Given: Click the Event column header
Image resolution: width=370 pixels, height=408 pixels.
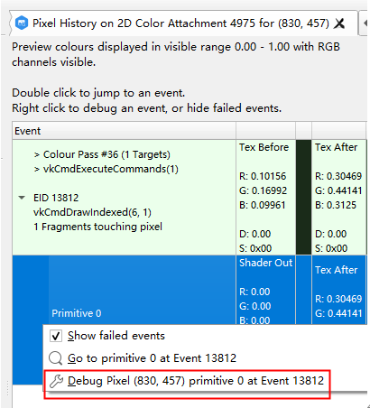Looking at the screenshot, I should pyautogui.click(x=124, y=131).
